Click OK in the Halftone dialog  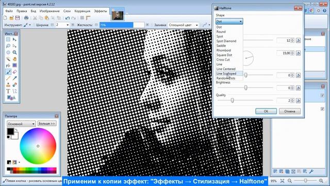tap(266, 111)
